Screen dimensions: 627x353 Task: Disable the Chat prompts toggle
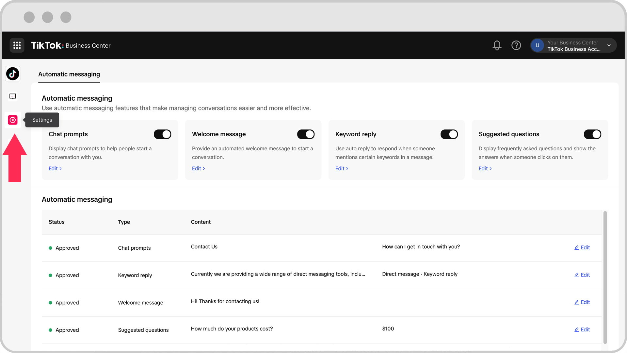pyautogui.click(x=162, y=134)
